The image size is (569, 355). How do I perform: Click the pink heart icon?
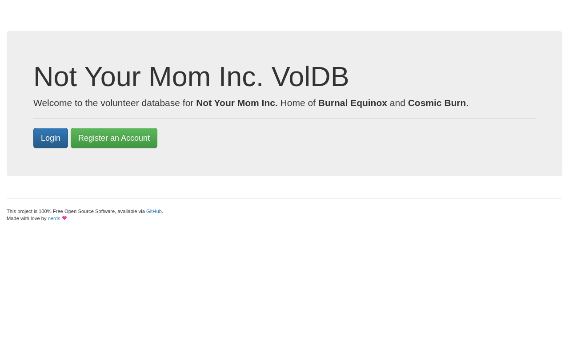[x=64, y=218]
